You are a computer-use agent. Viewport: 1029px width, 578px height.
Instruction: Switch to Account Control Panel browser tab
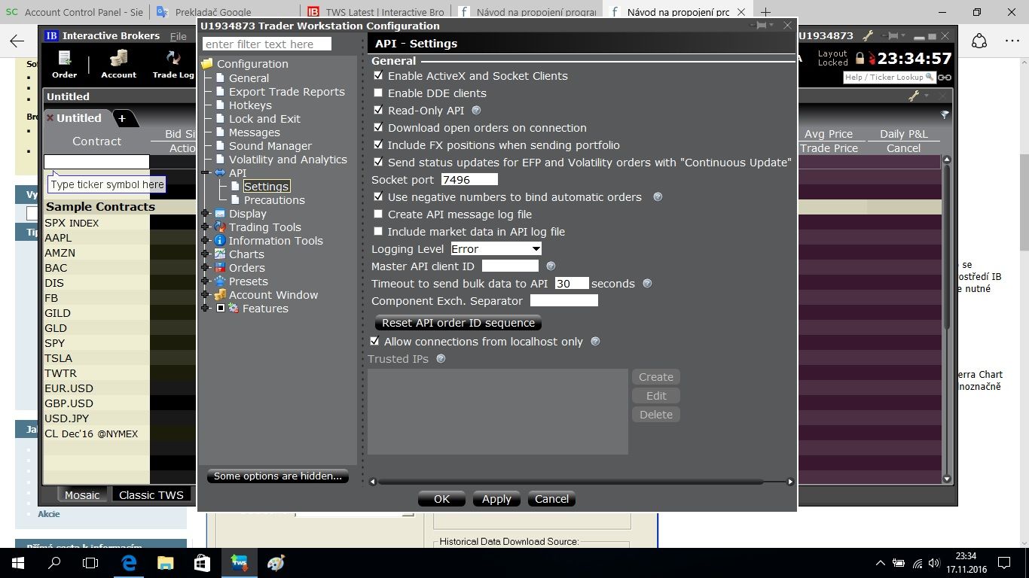tap(74, 12)
